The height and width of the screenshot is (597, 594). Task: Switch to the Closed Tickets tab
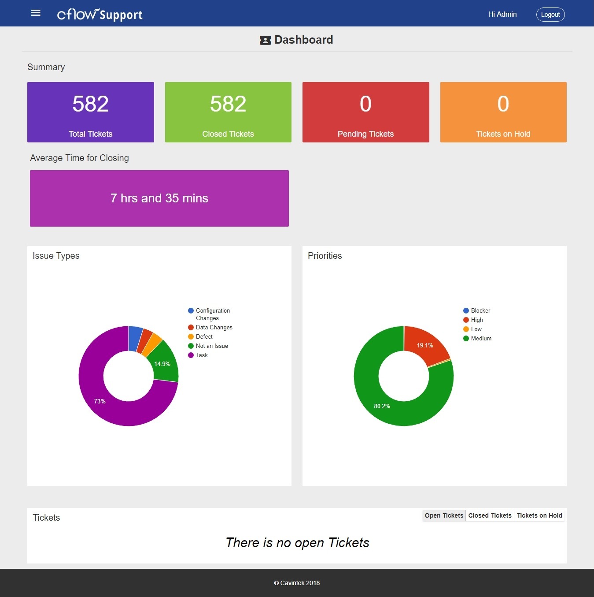coord(490,515)
